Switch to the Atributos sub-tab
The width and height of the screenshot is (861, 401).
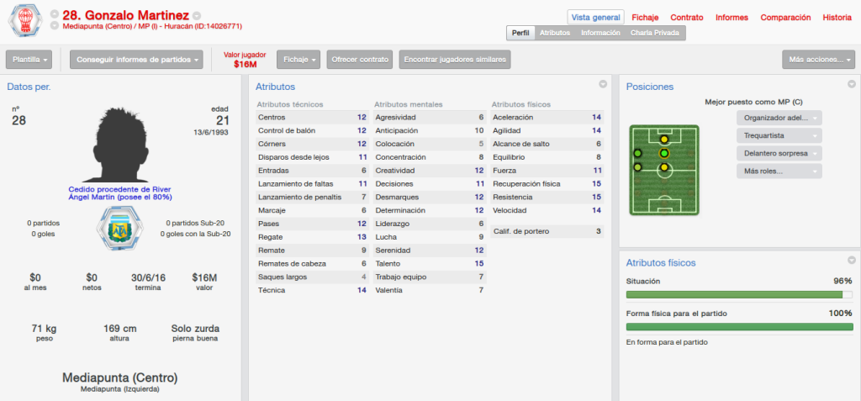pyautogui.click(x=555, y=33)
